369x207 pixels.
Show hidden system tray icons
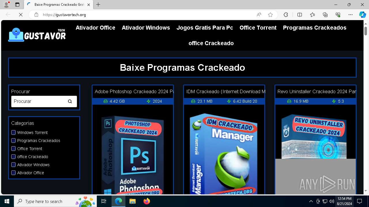pyautogui.click(x=311, y=201)
